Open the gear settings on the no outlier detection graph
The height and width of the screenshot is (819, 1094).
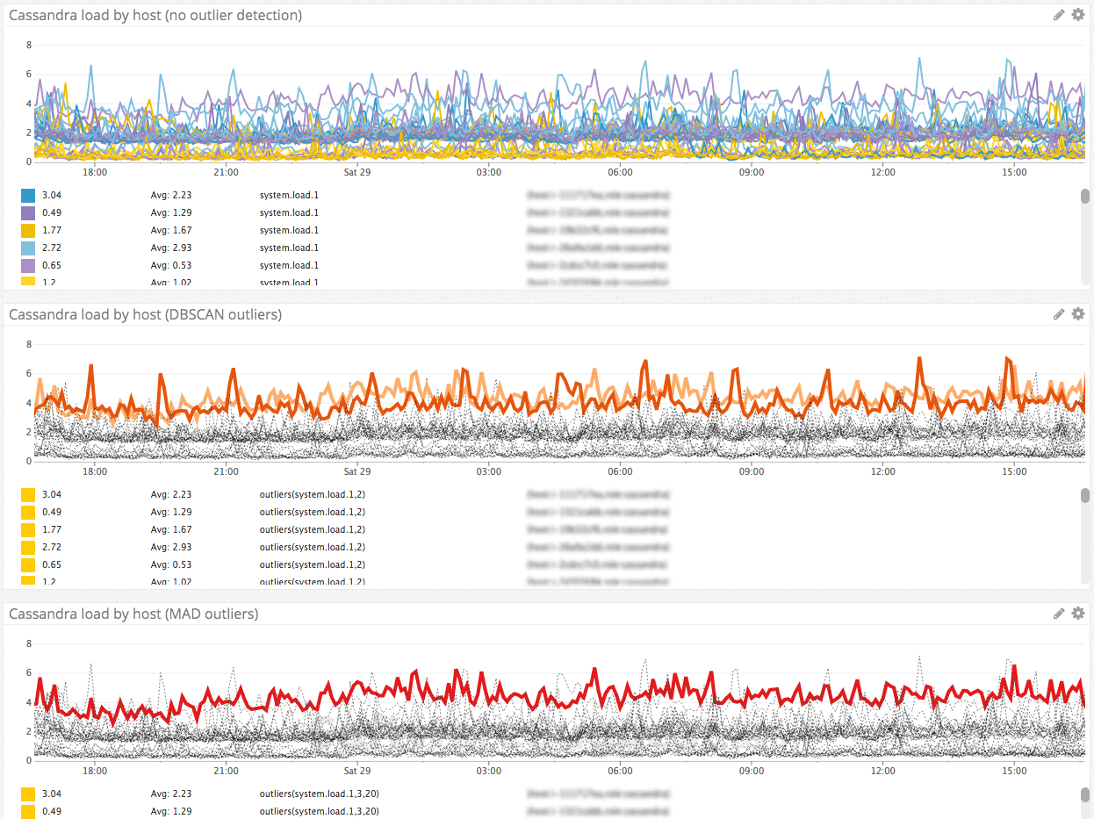pos(1078,15)
